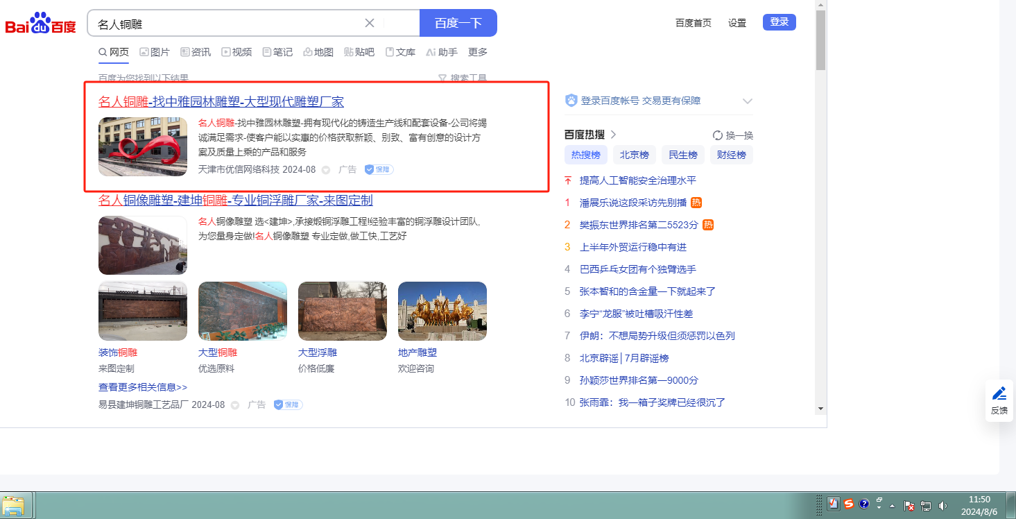The image size is (1016, 519).
Task: Expand the 登录百度帐号 panel chevron
Action: [747, 101]
